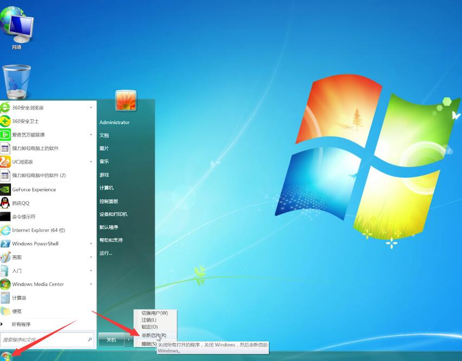This screenshot has height=361, width=462.
Task: Open 默认程序 default programs link
Action: coord(109,227)
